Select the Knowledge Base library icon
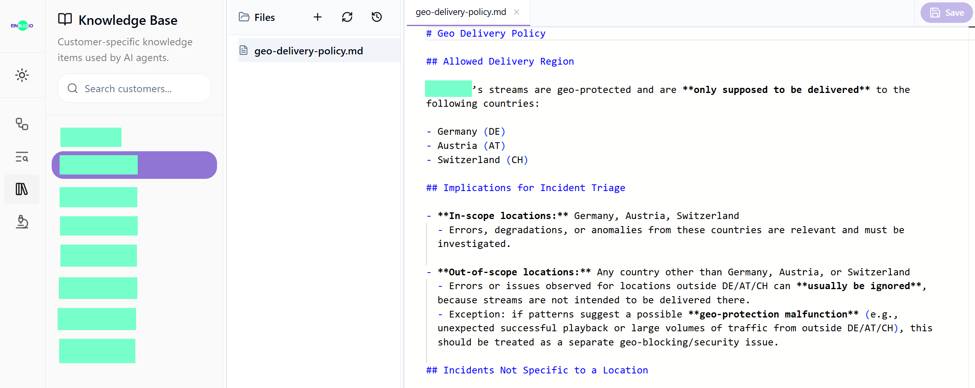This screenshot has height=388, width=975. click(x=22, y=189)
